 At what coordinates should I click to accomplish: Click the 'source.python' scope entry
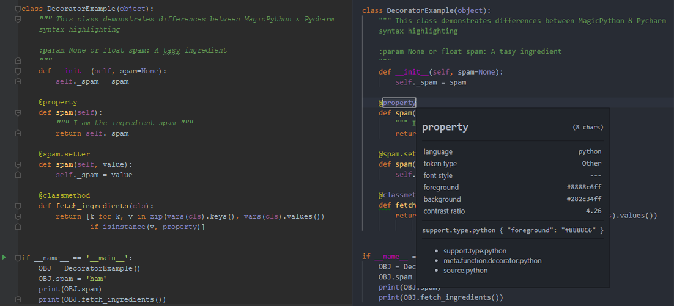(x=465, y=271)
